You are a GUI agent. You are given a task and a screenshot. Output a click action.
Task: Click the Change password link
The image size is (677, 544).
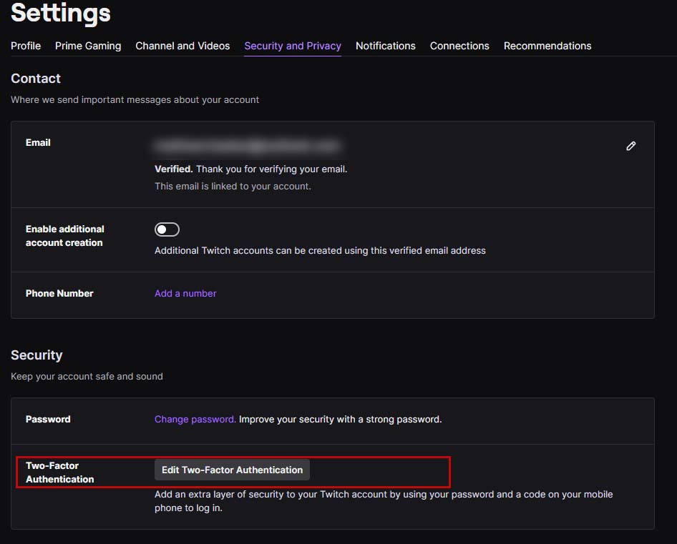pos(195,420)
